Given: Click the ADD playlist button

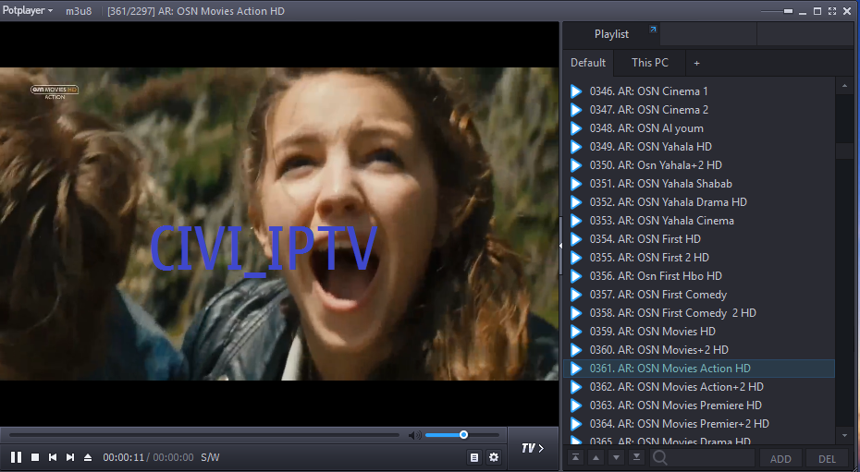Looking at the screenshot, I should click(x=780, y=459).
